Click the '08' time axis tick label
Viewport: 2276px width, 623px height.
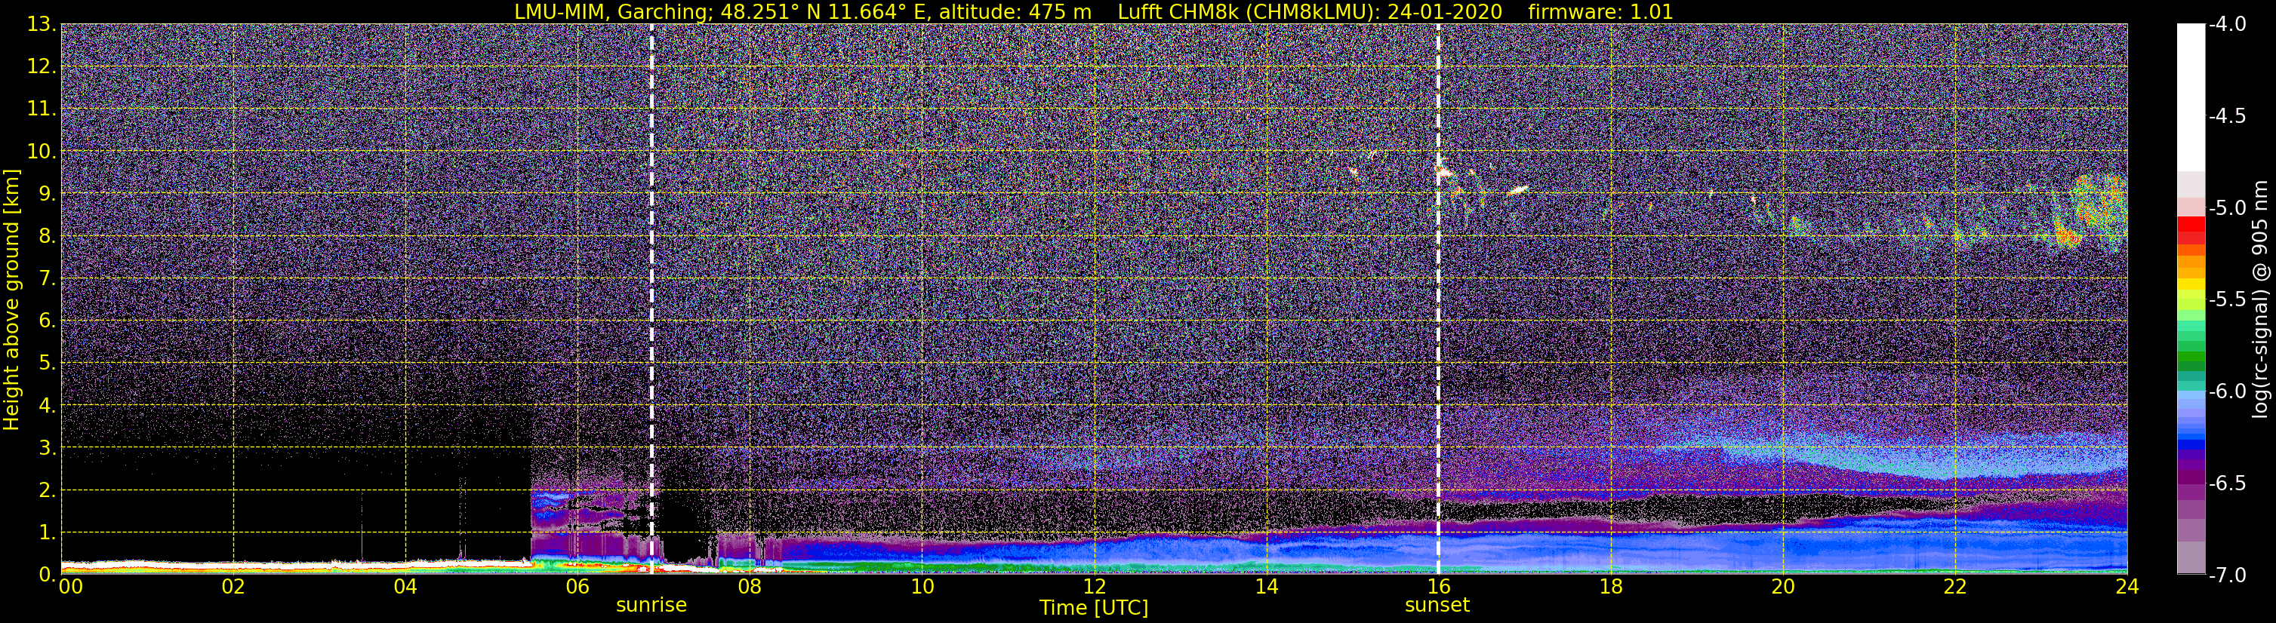point(750,587)
